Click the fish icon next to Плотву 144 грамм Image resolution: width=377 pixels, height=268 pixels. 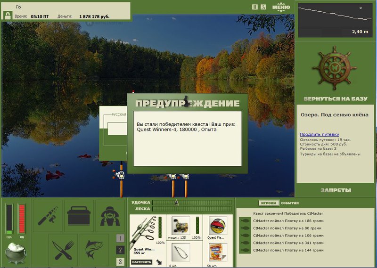245,250
